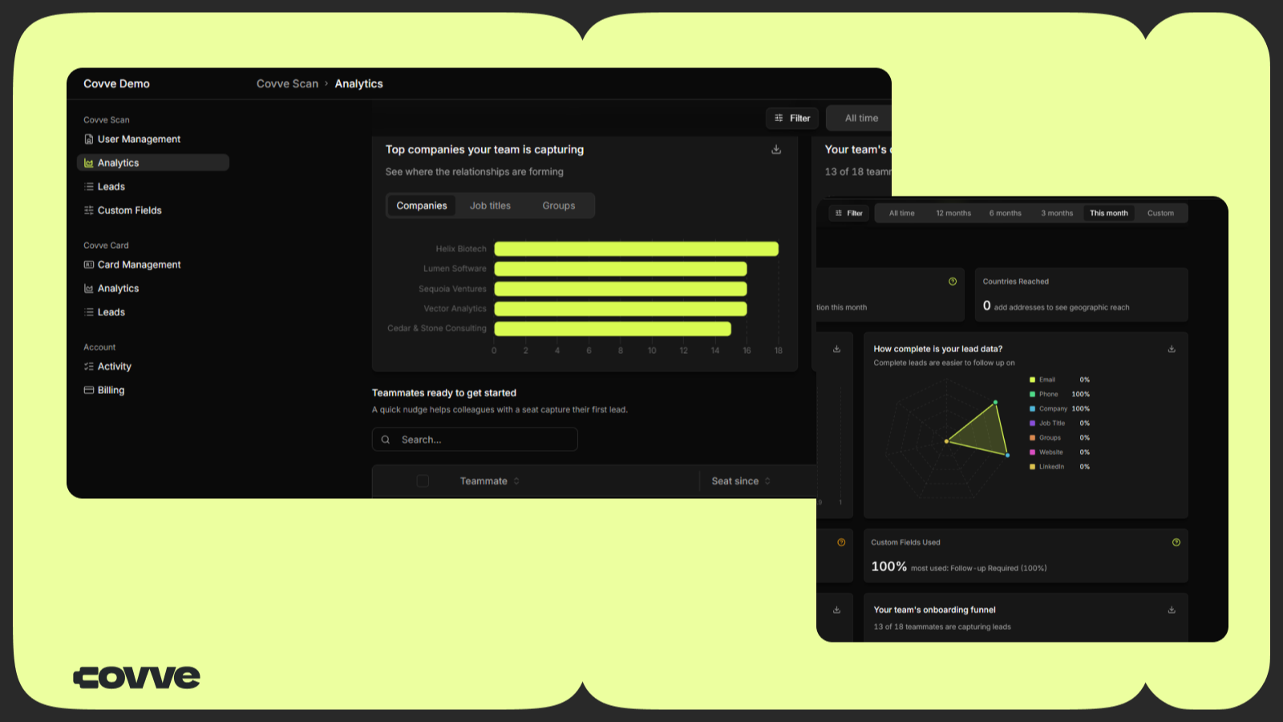This screenshot has width=1283, height=722.
Task: Click the Email legend color swatch
Action: (1032, 380)
